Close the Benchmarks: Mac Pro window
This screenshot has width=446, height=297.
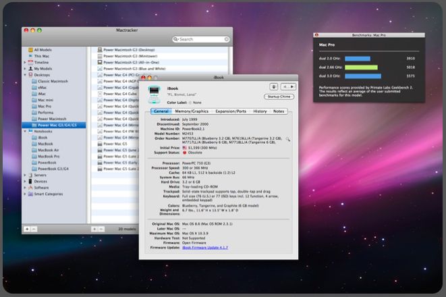tap(316, 35)
